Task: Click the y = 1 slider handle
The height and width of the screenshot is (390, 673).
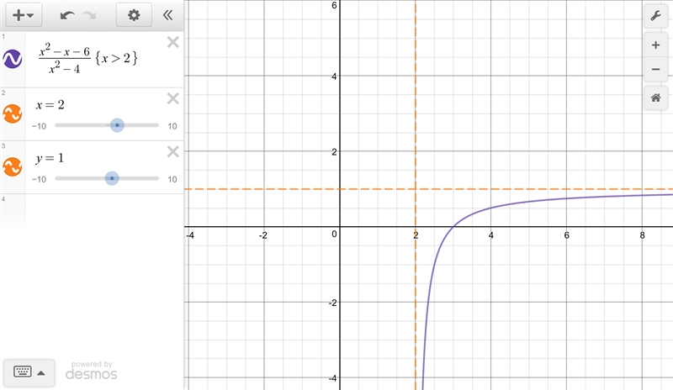Action: [x=112, y=178]
